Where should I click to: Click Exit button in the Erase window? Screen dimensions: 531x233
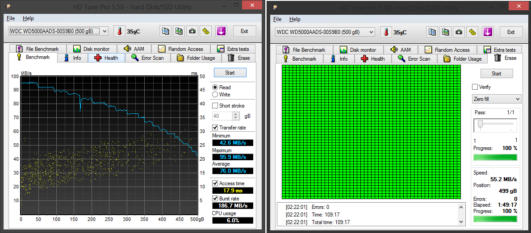(511, 32)
